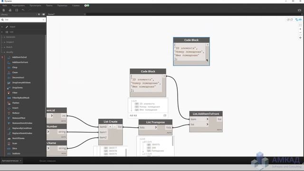
Task: Open library filter funnel icon
Action: [x=39, y=14]
